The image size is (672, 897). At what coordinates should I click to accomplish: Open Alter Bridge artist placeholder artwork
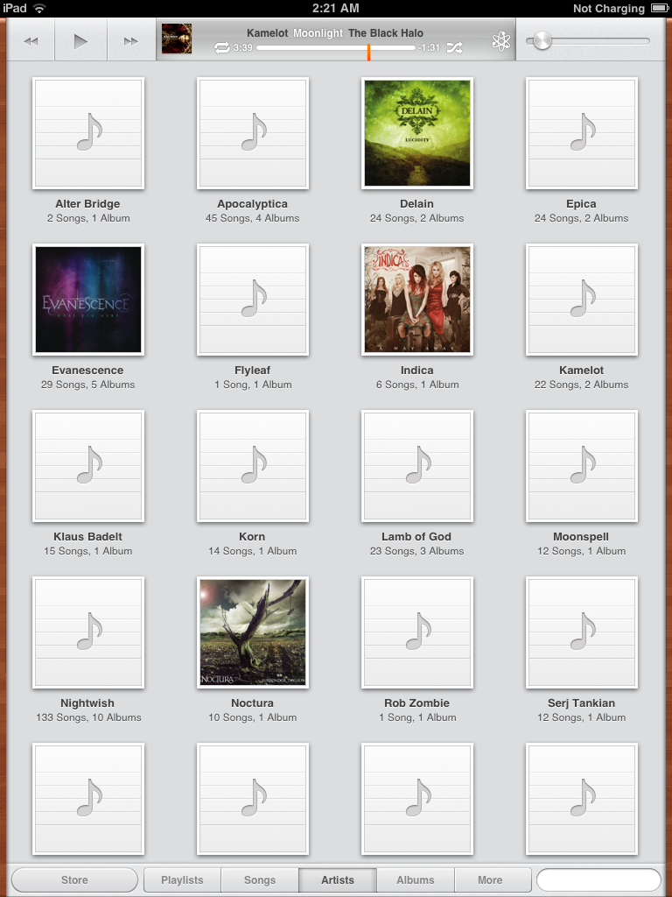point(88,133)
